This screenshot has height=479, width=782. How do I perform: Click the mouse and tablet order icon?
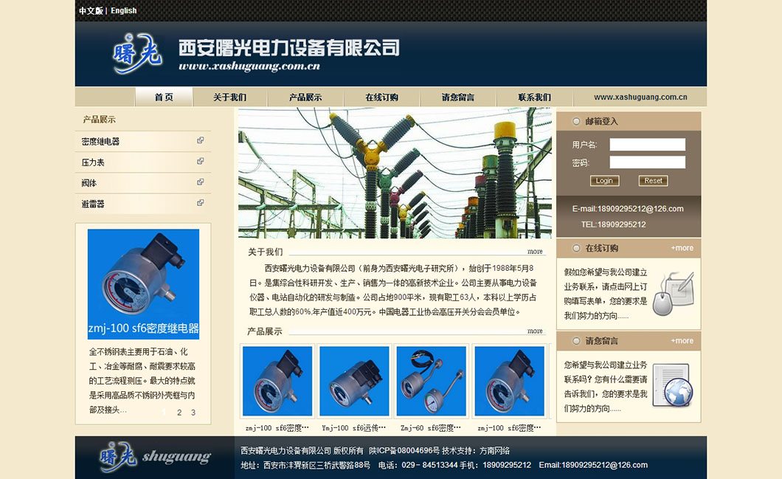(x=674, y=294)
